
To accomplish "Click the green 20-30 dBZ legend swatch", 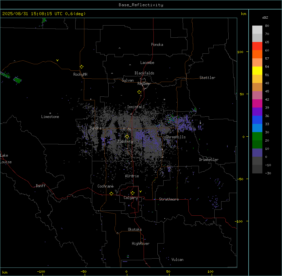I will tap(257, 136).
